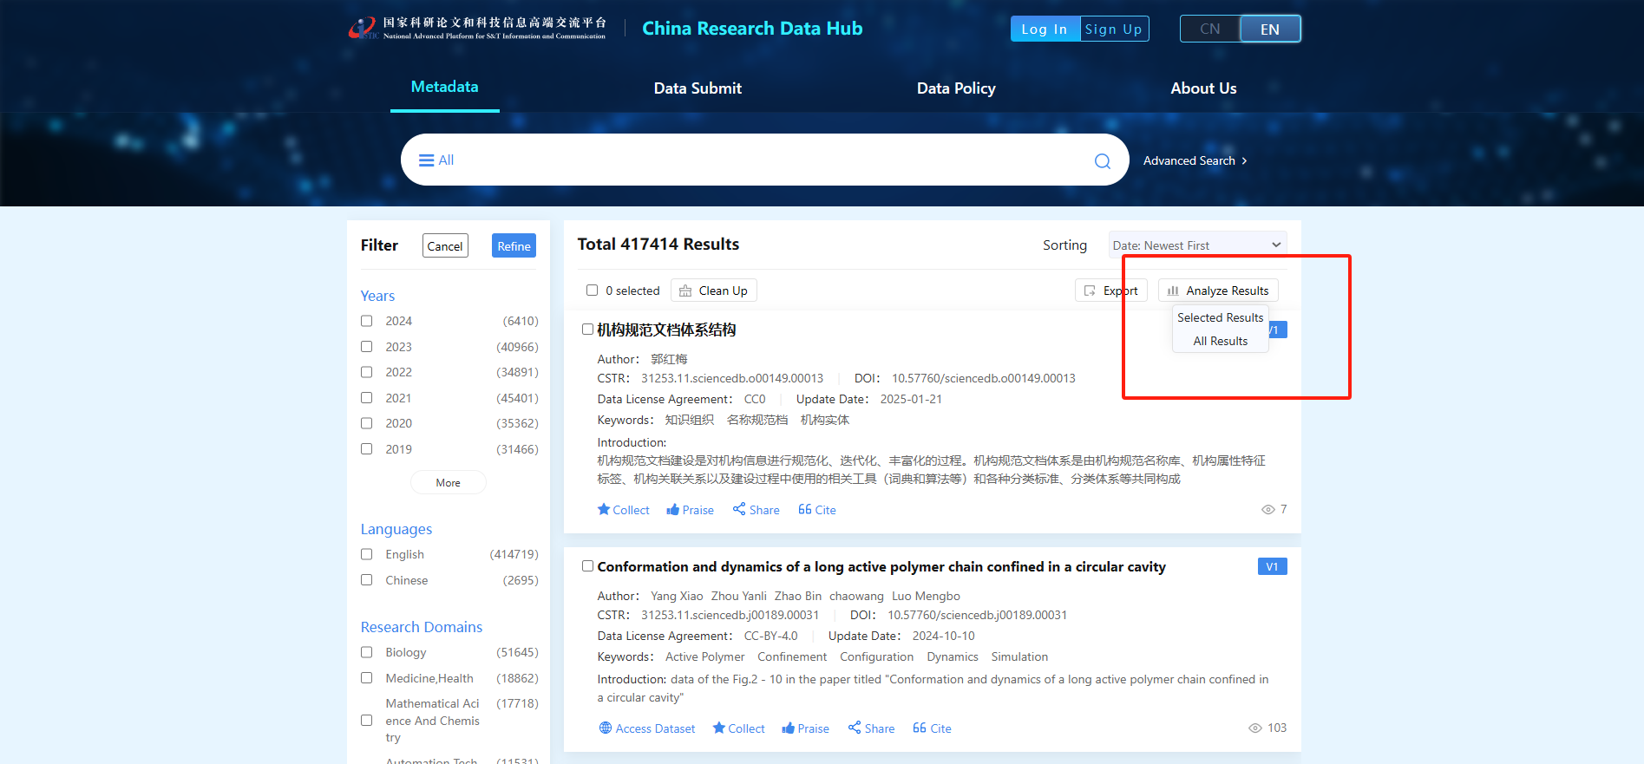This screenshot has width=1644, height=764.
Task: Check the 2024 year filter
Action: 367,321
